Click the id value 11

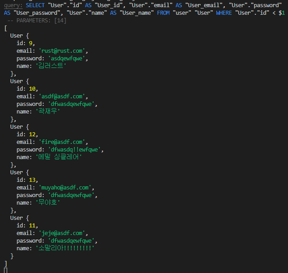click(x=33, y=226)
